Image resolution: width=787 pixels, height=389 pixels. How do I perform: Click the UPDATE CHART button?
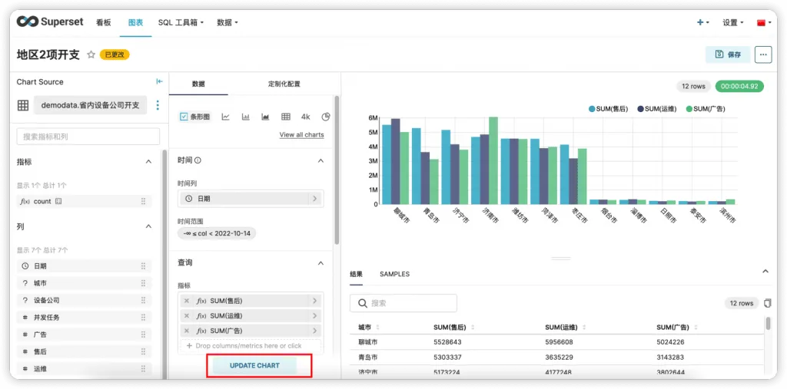coord(254,365)
